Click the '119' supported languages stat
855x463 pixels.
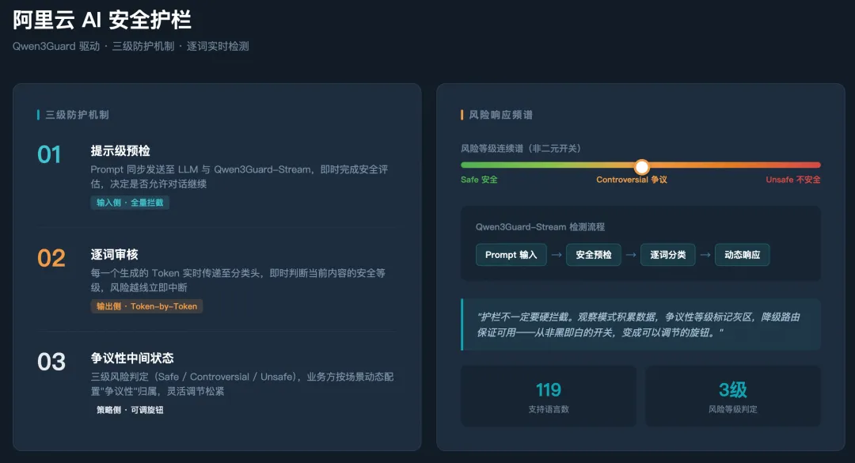[548, 390]
